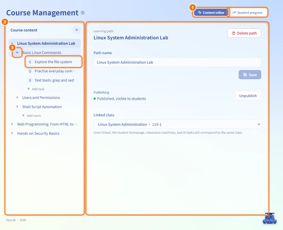Click the plus icon next to Add room

click(23, 115)
